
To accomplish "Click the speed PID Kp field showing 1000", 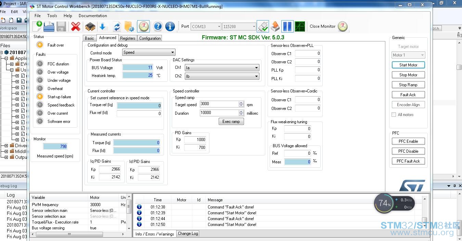I will (x=195, y=140).
